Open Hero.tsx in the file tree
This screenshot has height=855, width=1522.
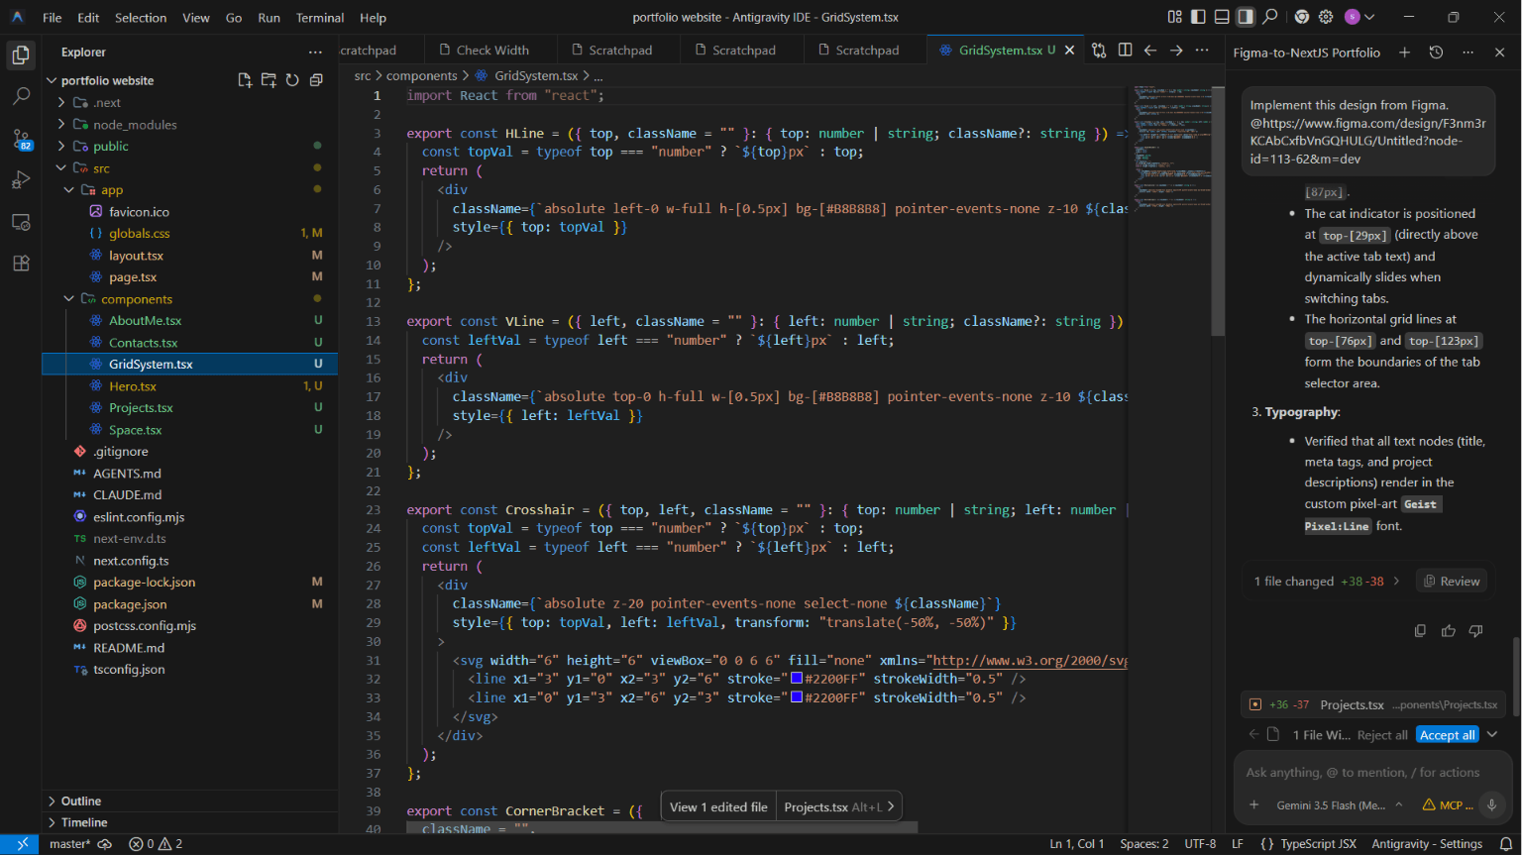pyautogui.click(x=133, y=385)
